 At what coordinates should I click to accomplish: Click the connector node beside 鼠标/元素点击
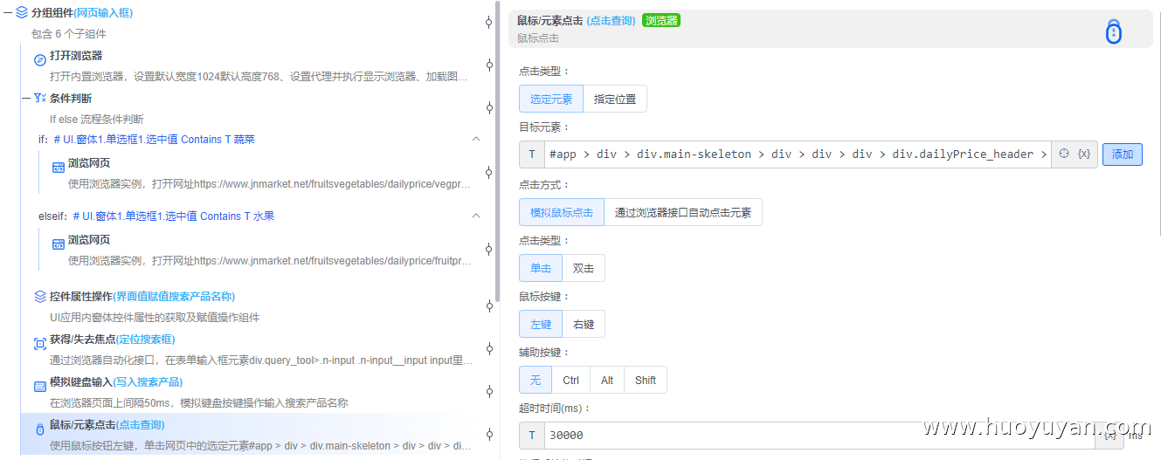point(489,434)
